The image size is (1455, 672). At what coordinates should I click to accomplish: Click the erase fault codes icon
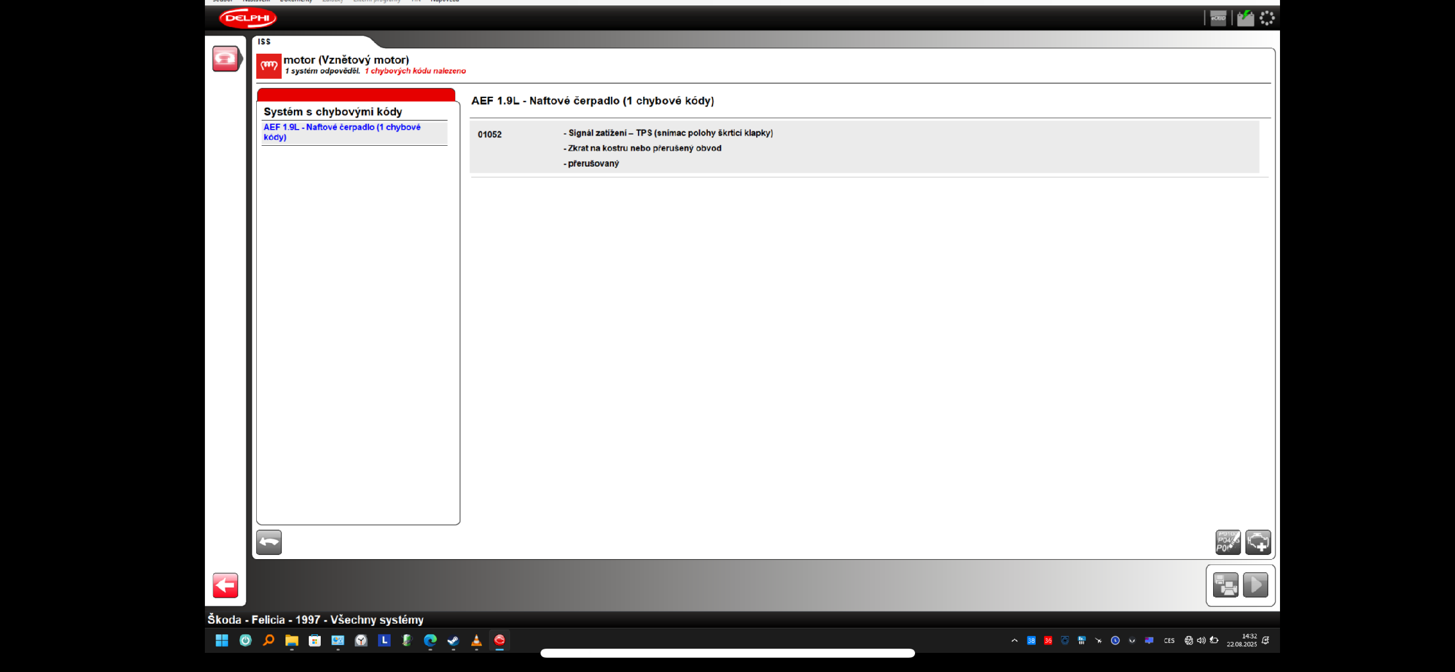coord(1227,542)
